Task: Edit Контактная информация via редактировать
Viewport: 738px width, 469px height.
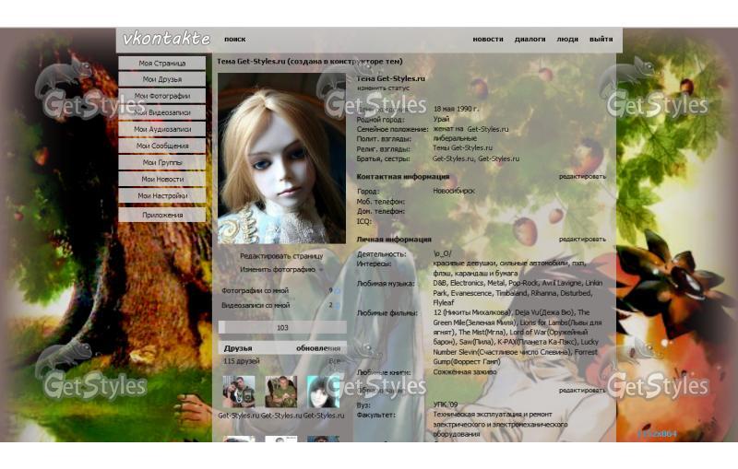Action: point(582,177)
